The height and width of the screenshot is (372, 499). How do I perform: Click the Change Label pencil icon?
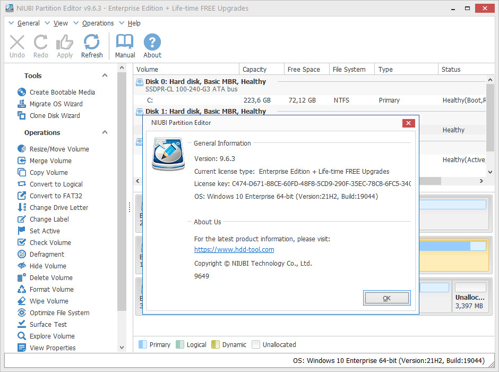(x=22, y=219)
